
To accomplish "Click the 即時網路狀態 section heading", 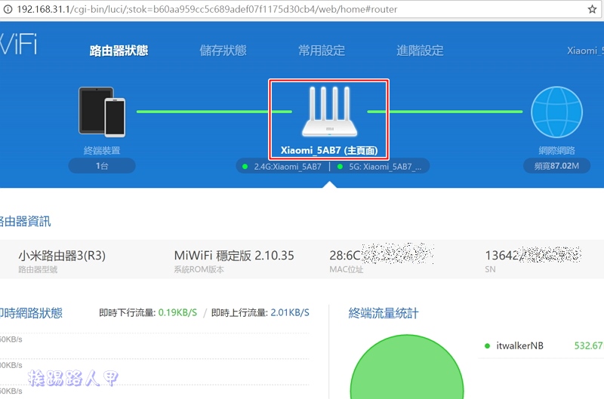I will (x=31, y=313).
